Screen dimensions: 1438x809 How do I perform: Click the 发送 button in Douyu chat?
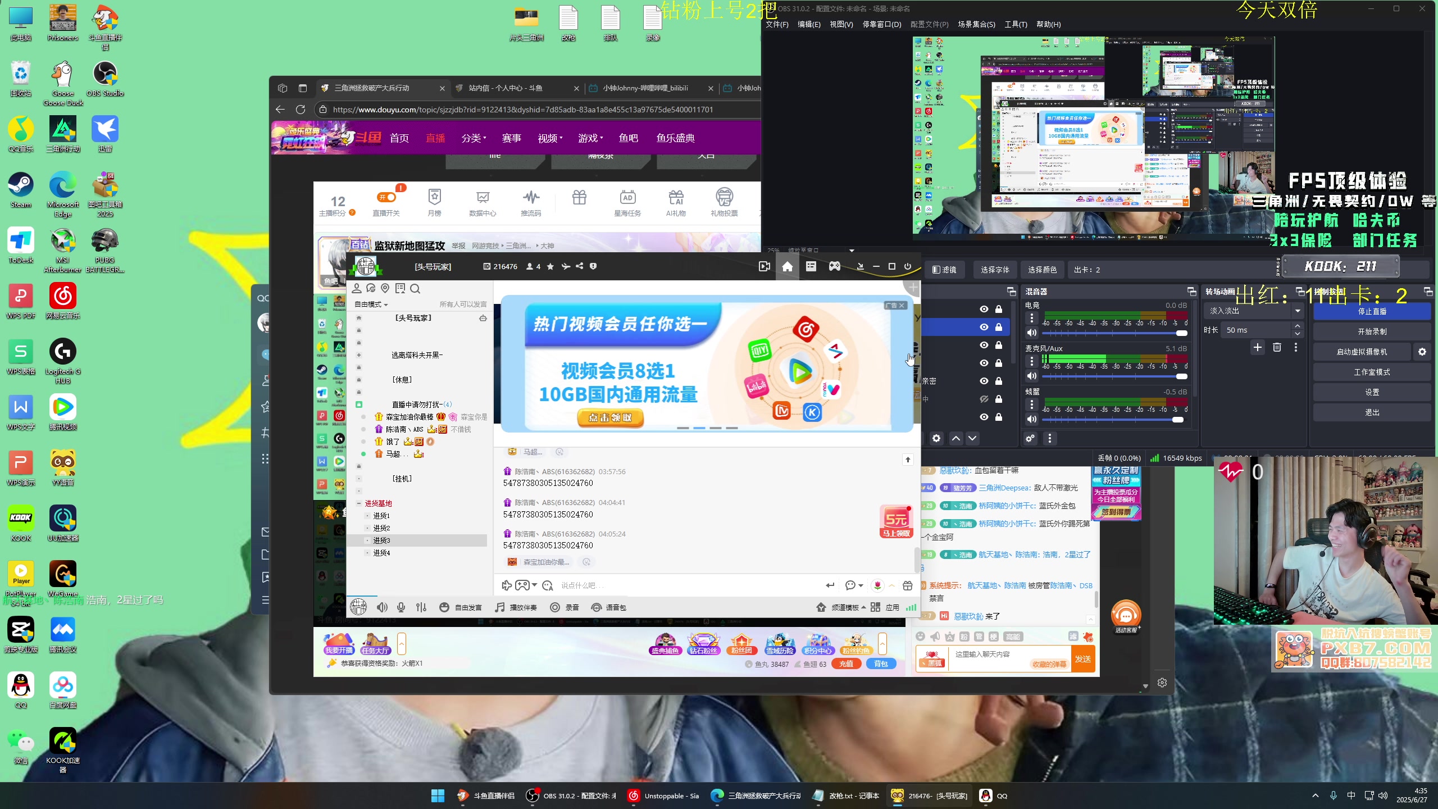(1083, 659)
